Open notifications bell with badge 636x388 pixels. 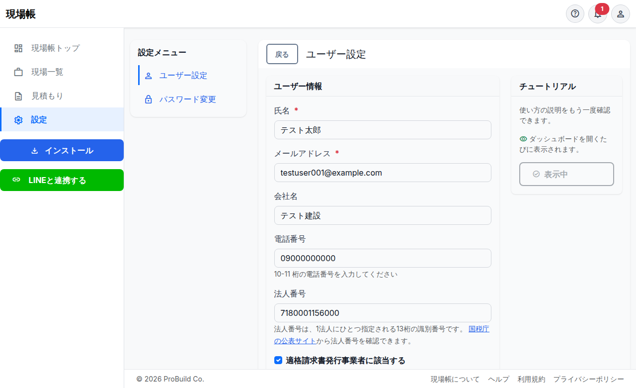(x=598, y=14)
